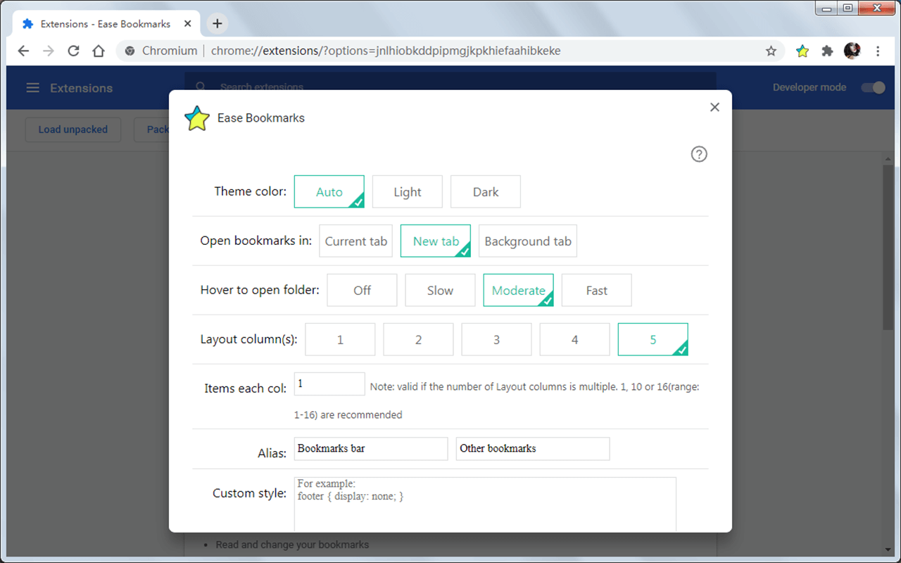Select the Extensions - Ease Bookmarks tab
Viewport: 901px width, 563px height.
(106, 23)
